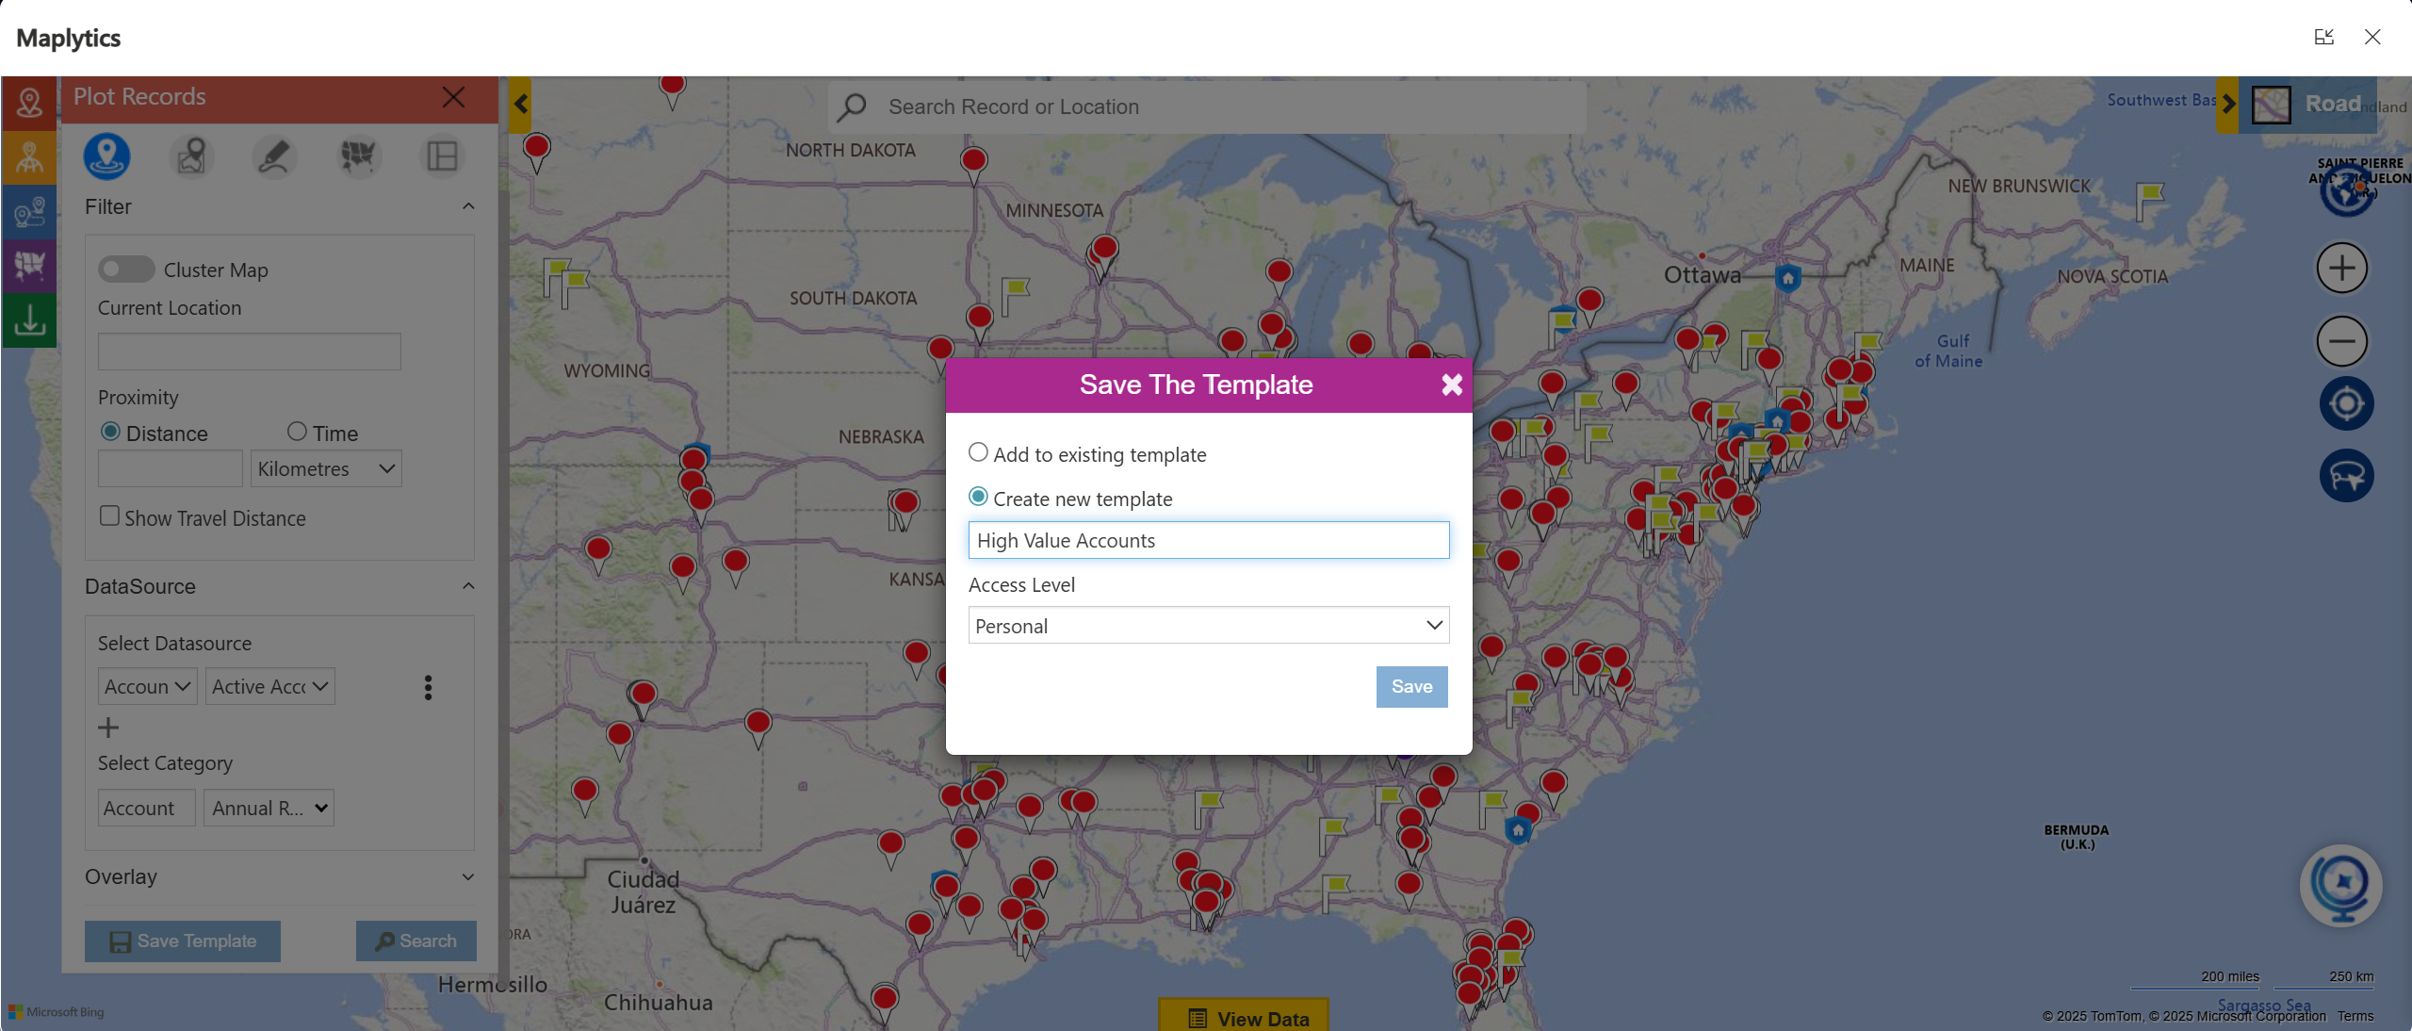Close the Save The Template dialog
This screenshot has width=2412, height=1031.
(1452, 385)
